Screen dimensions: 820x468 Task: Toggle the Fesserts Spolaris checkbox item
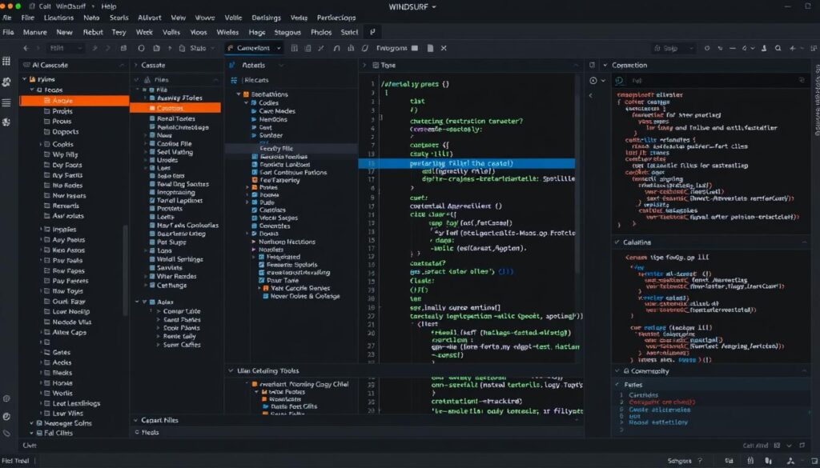click(263, 264)
